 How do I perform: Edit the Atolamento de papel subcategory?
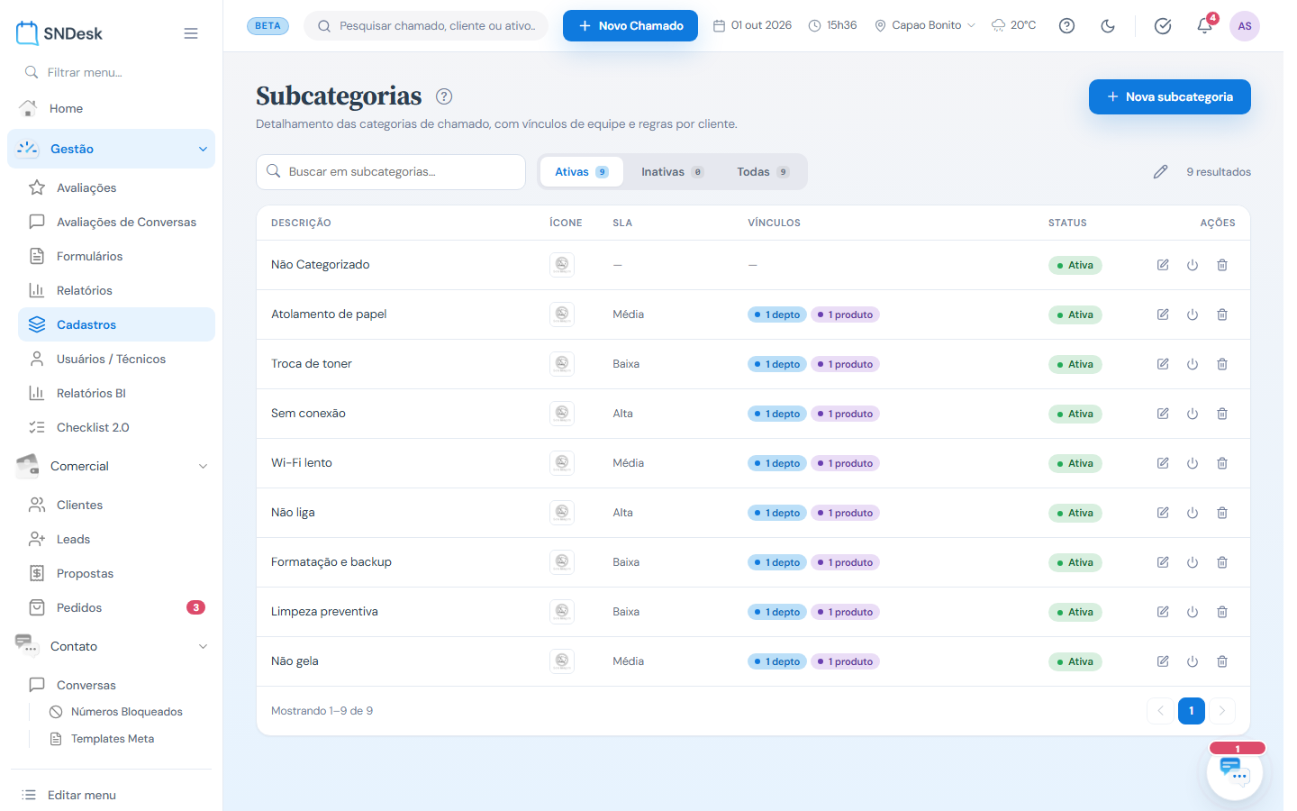1163,314
